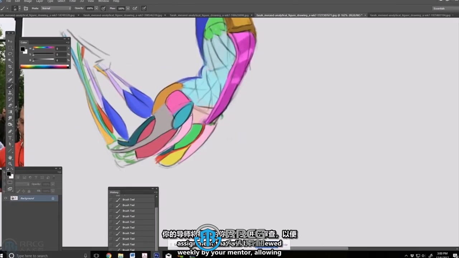Select the Eyedropper tool
Image resolution: width=459 pixels, height=258 pixels.
coord(10,73)
